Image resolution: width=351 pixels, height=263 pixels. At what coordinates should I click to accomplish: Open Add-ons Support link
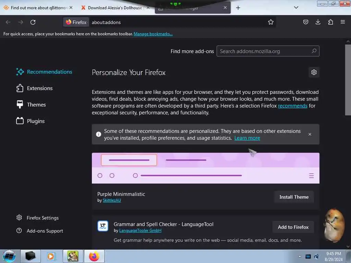pyautogui.click(x=40, y=231)
